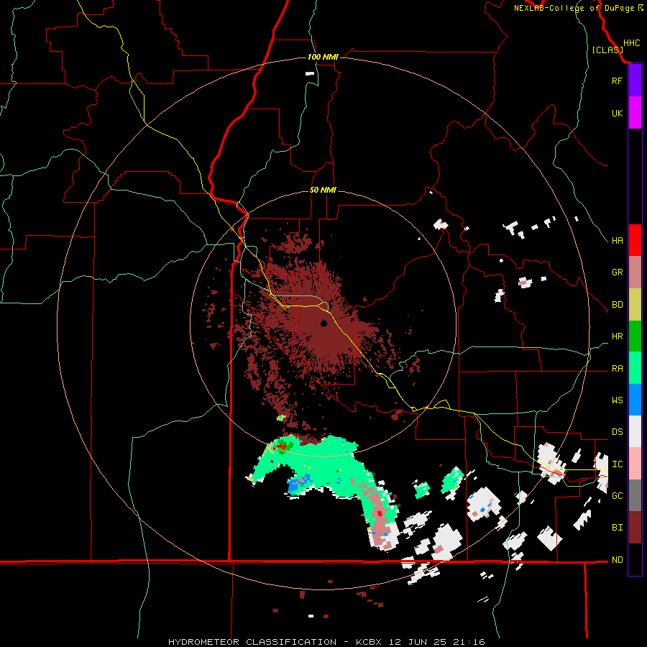This screenshot has width=647, height=647.
Task: Click the 50 NMI range ring label
Action: [323, 190]
